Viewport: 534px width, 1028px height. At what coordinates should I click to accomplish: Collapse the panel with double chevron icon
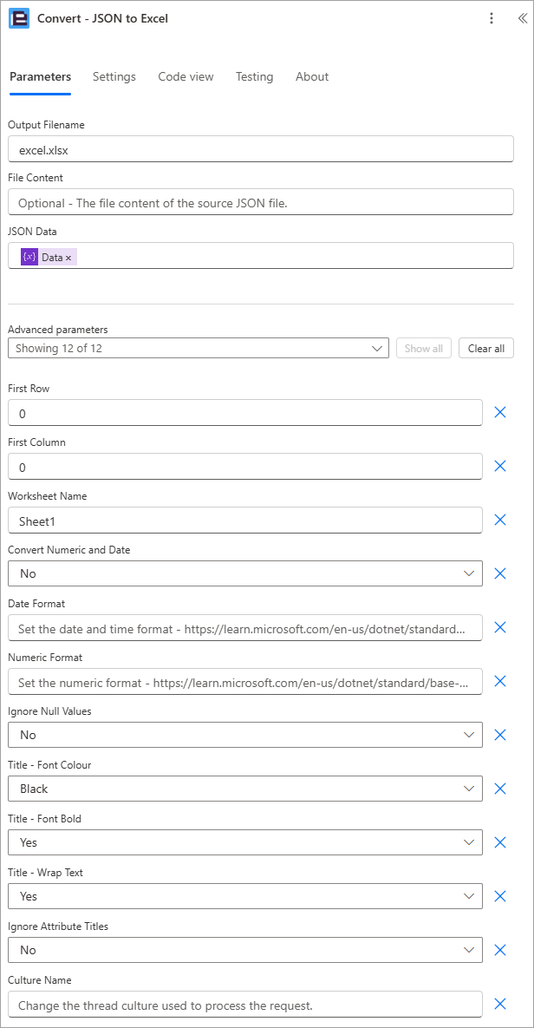point(522,18)
